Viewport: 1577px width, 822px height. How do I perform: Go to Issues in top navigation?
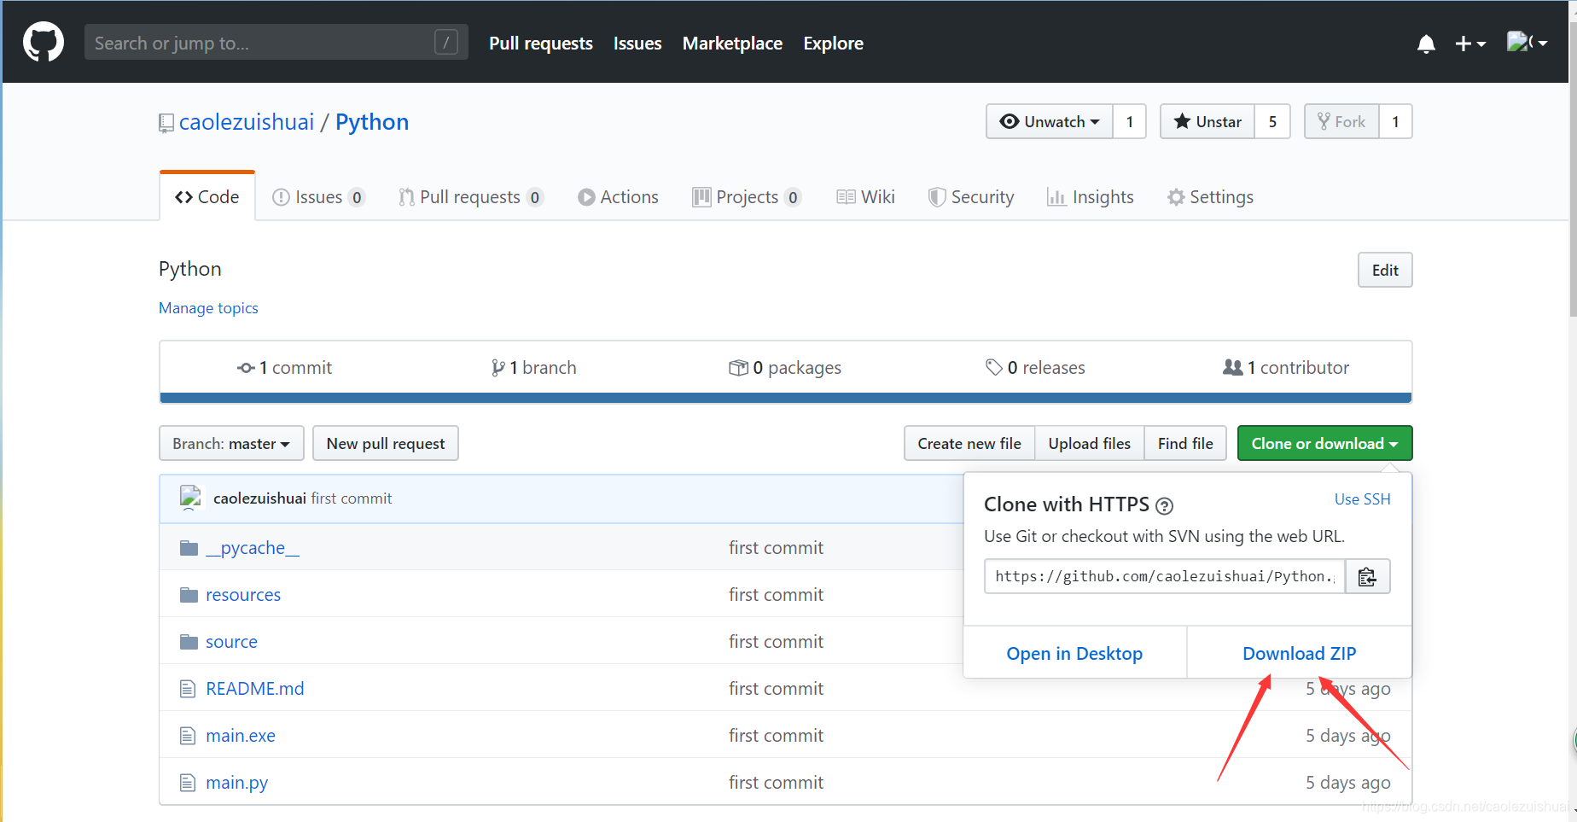click(637, 44)
